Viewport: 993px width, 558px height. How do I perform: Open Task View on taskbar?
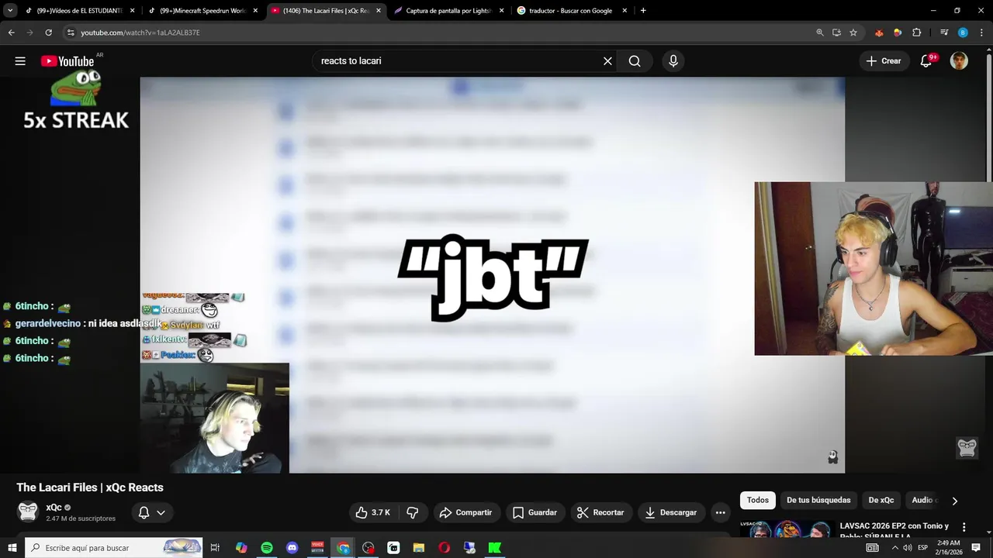215,548
